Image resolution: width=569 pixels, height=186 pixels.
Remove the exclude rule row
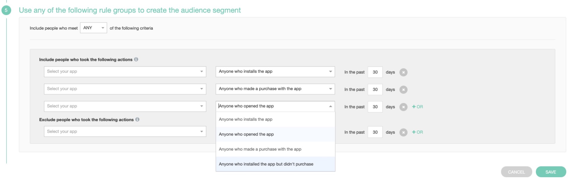403,132
